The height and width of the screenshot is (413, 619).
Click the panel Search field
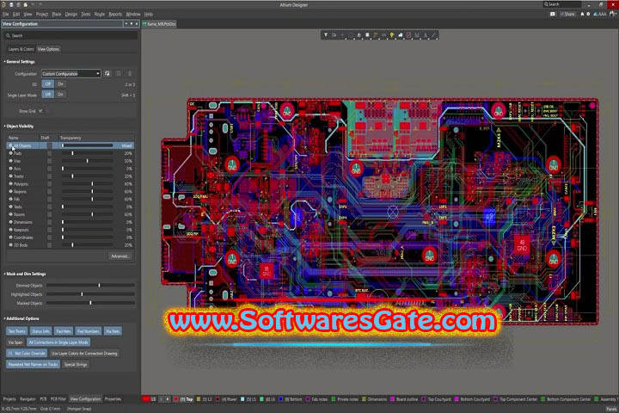(71, 35)
